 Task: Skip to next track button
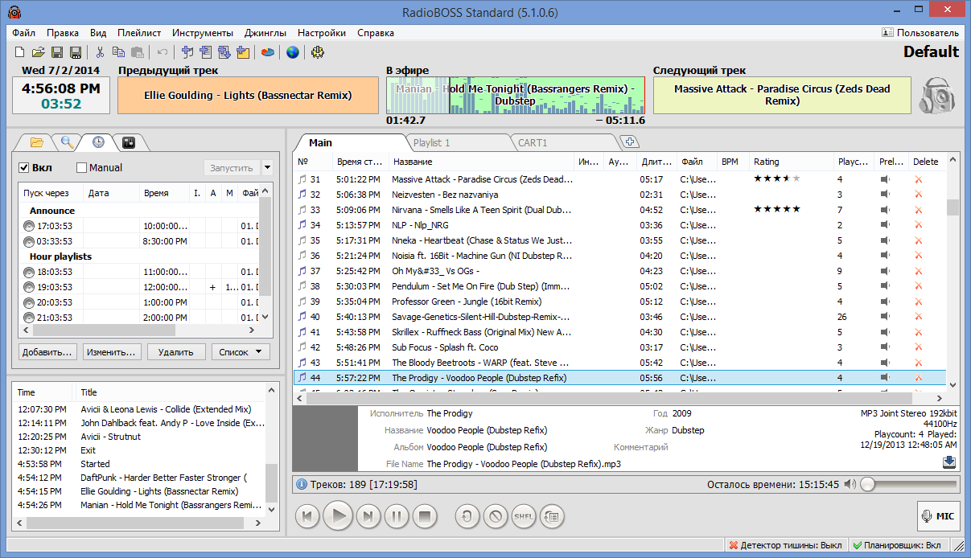tap(367, 515)
